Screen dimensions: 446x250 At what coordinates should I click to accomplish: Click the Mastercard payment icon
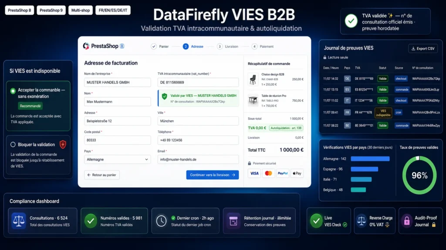(268, 173)
